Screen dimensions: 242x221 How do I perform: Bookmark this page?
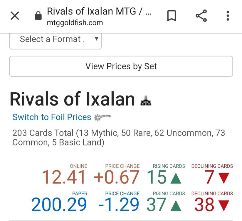click(172, 16)
